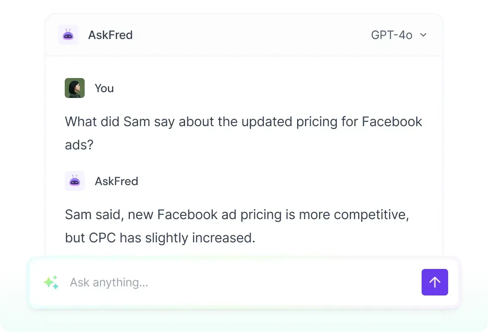Select the AskFred avatar beside its reply
This screenshot has width=488, height=332.
(75, 181)
